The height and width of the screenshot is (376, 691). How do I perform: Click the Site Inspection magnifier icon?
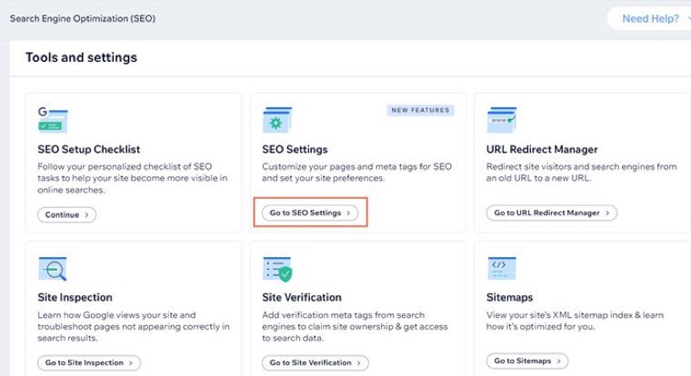click(53, 269)
